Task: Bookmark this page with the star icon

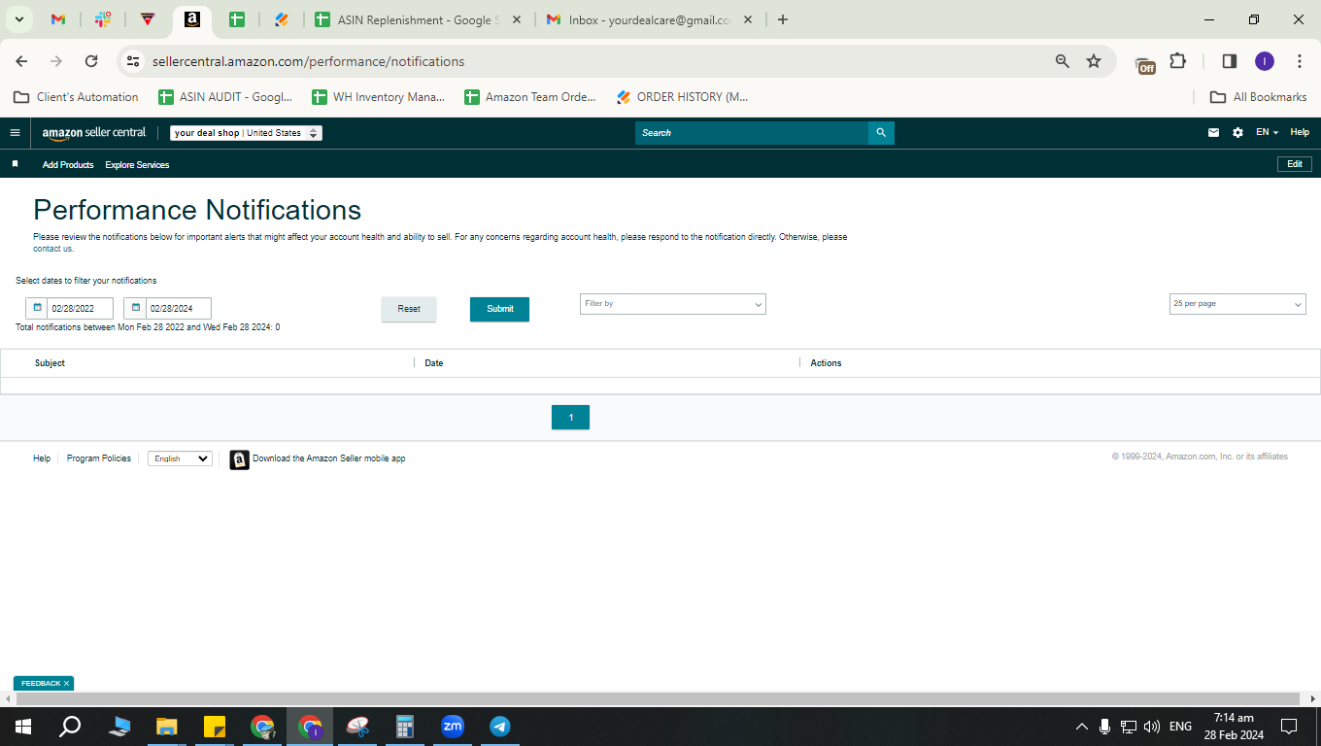Action: 1094,61
